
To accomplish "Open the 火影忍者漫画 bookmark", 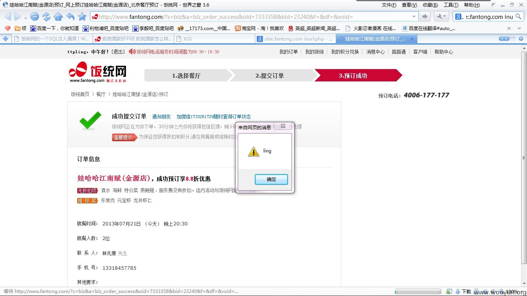I will [x=371, y=28].
